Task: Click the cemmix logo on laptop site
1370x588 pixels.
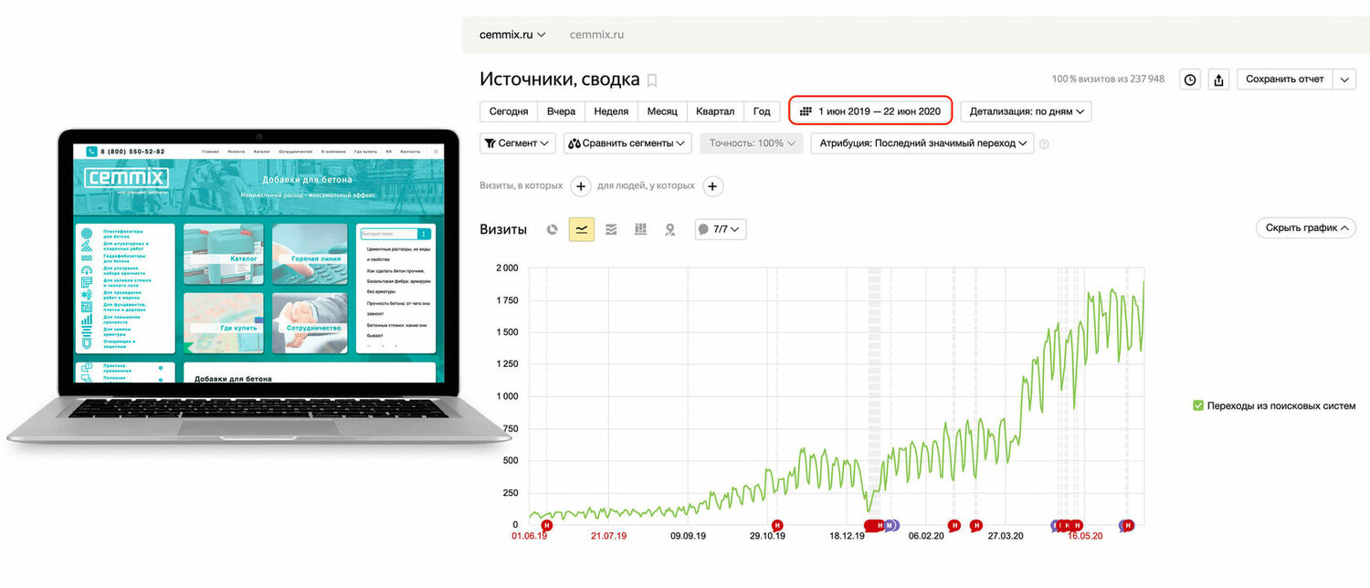Action: (x=126, y=178)
